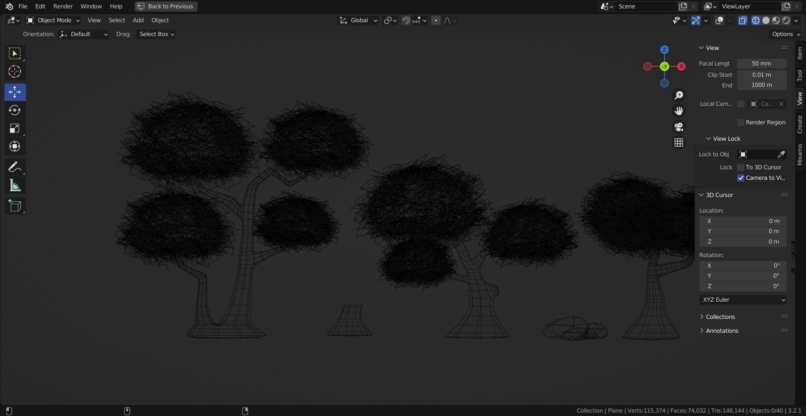Collapse the View panel
This screenshot has width=806, height=416.
tap(709, 48)
